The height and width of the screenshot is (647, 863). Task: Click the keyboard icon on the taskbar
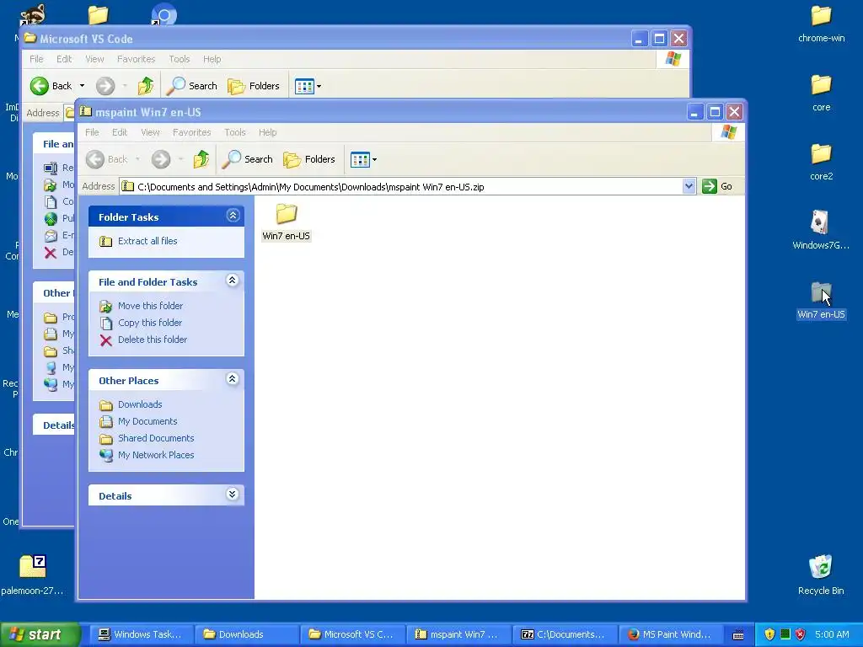coord(738,635)
